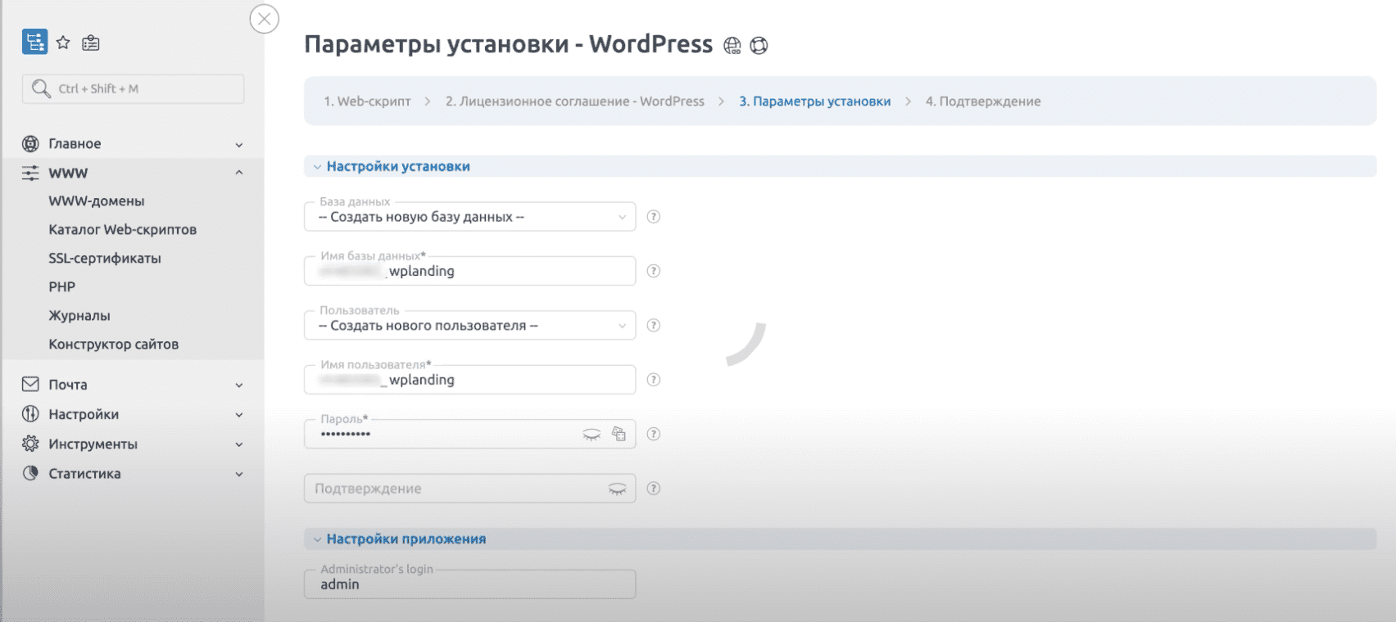Click the search magnifier icon
The height and width of the screenshot is (622, 1396).
point(40,88)
